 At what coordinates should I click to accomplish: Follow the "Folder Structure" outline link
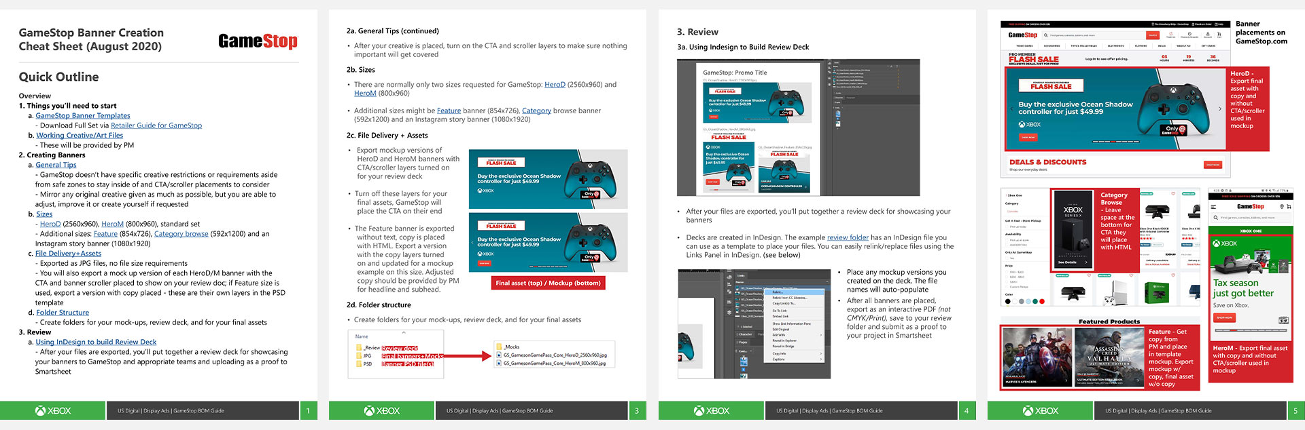[63, 313]
